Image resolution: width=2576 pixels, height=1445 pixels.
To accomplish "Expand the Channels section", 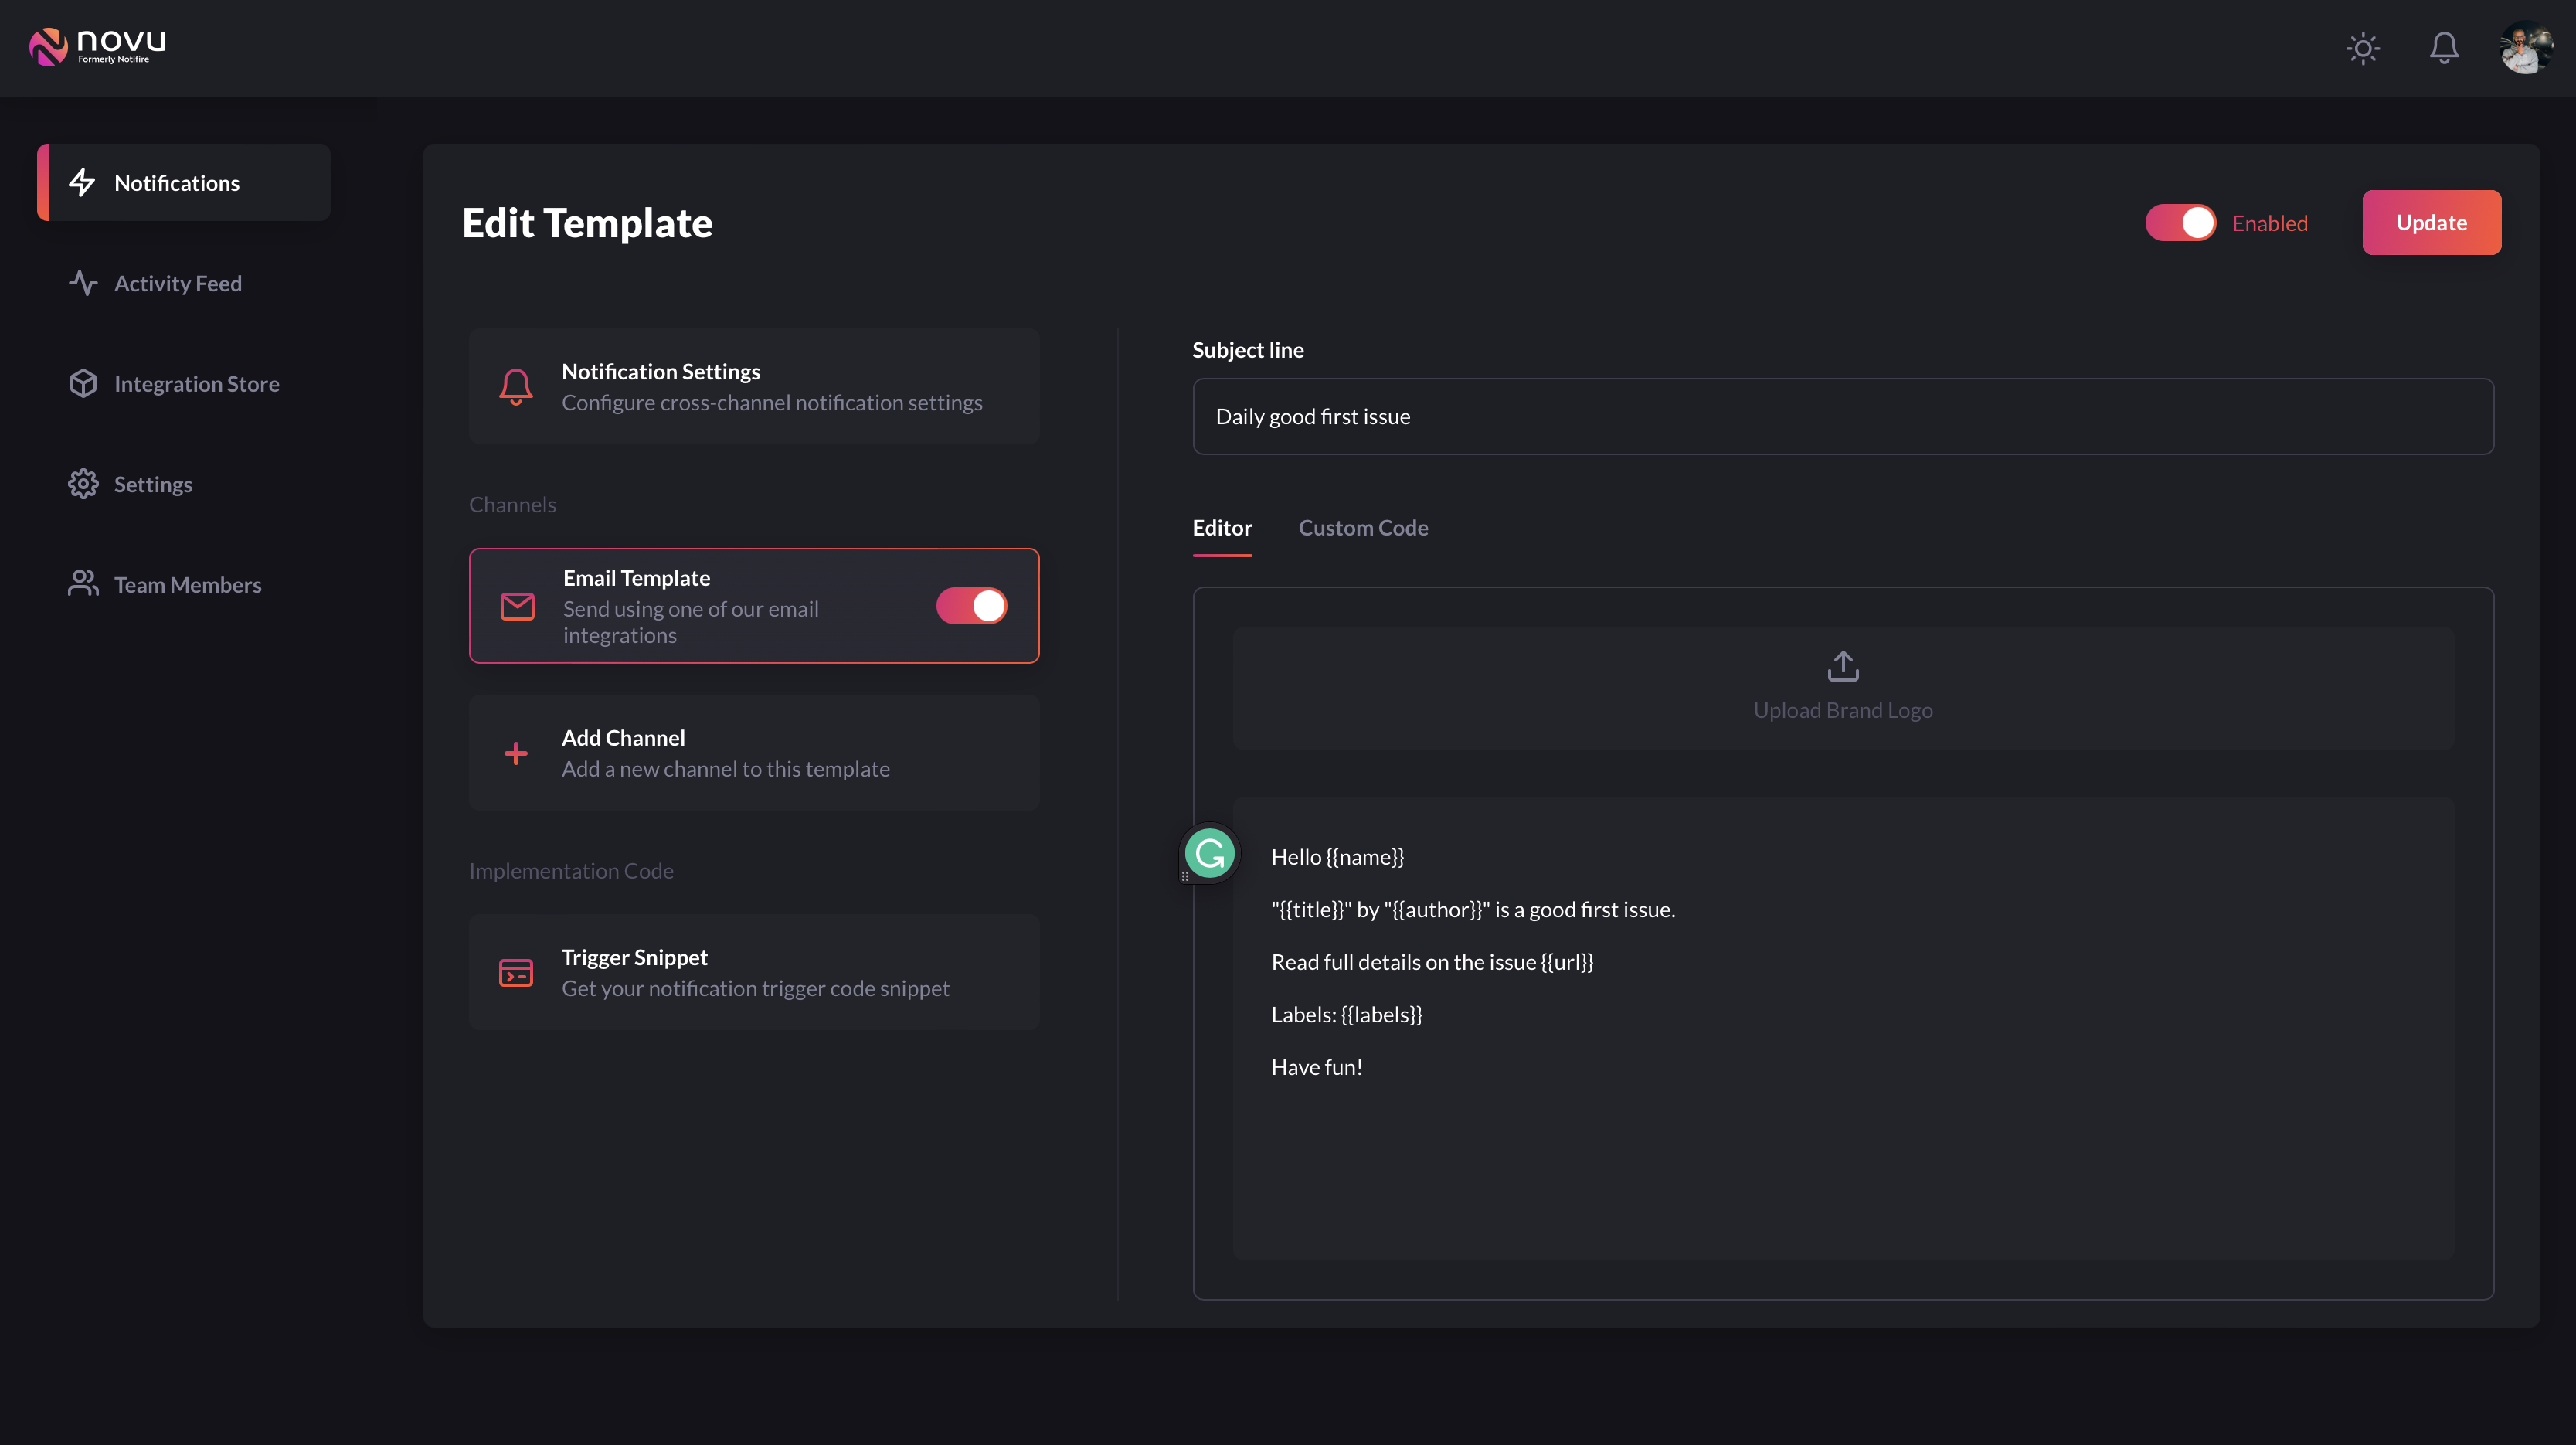I will click(513, 504).
